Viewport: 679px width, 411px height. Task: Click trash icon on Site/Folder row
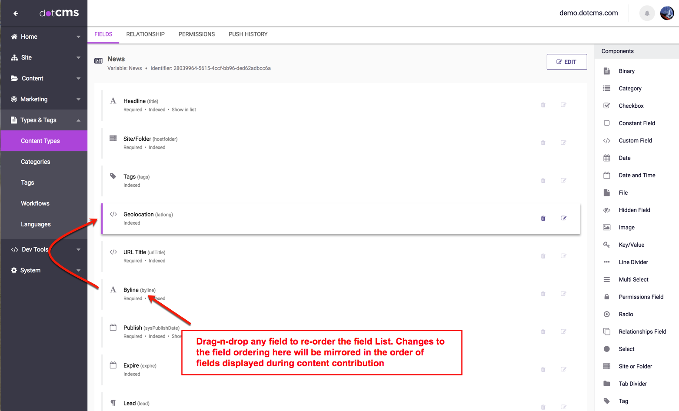tap(543, 143)
